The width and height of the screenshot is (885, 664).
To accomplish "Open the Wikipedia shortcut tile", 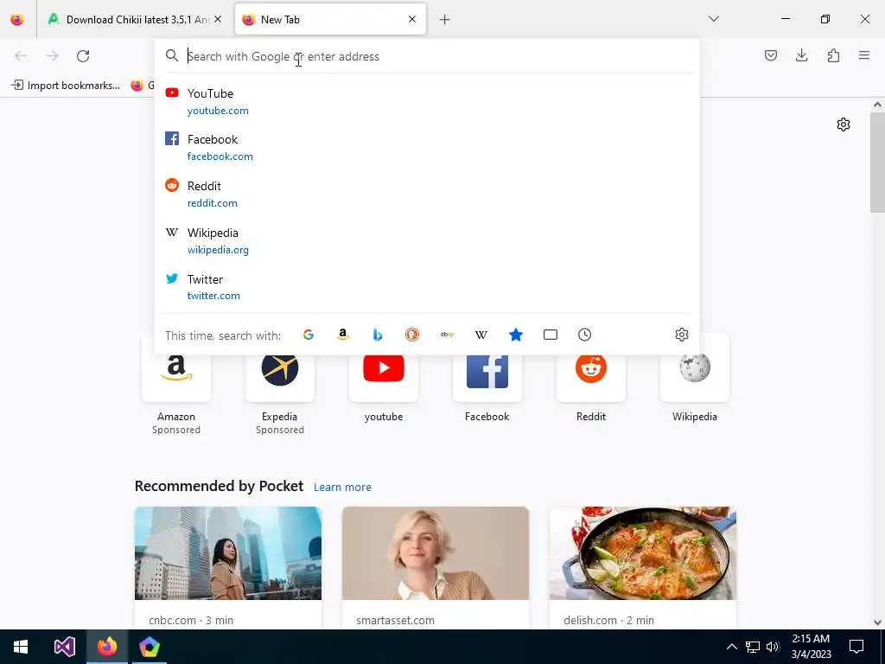I will [x=694, y=384].
